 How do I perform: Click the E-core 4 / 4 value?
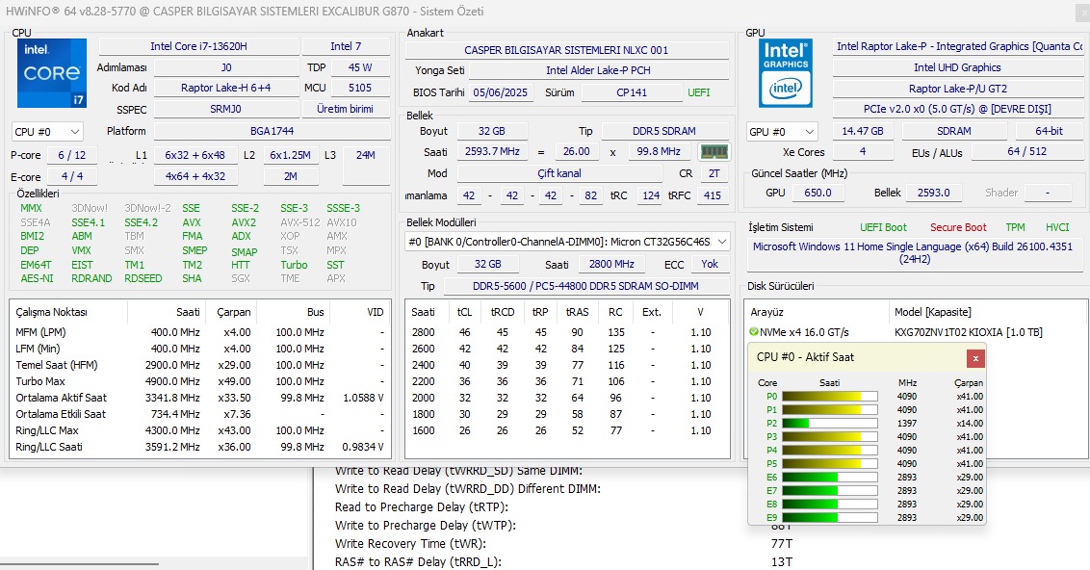tap(71, 176)
